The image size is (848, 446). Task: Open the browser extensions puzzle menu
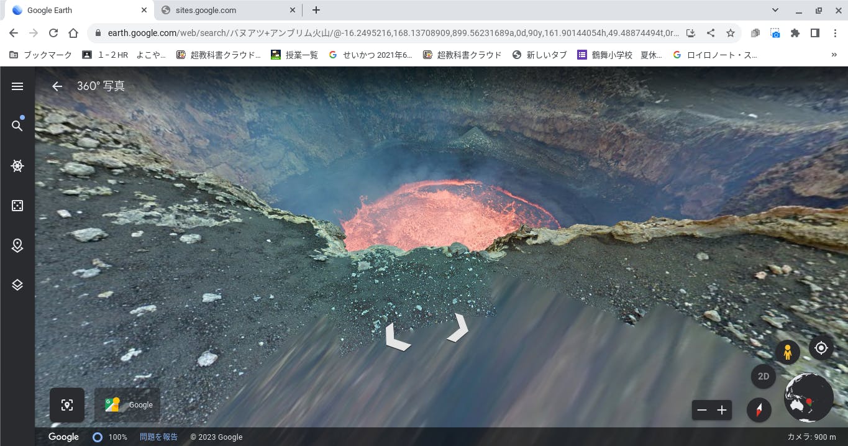795,33
